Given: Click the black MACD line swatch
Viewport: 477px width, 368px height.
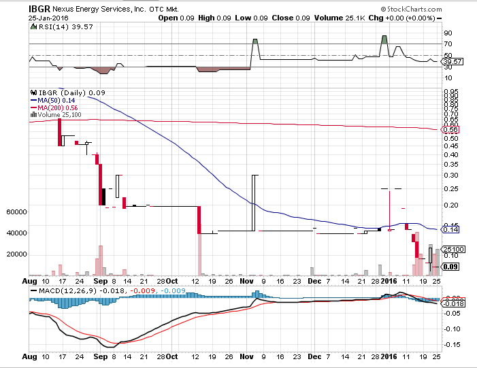Looking at the screenshot, I should (x=34, y=290).
